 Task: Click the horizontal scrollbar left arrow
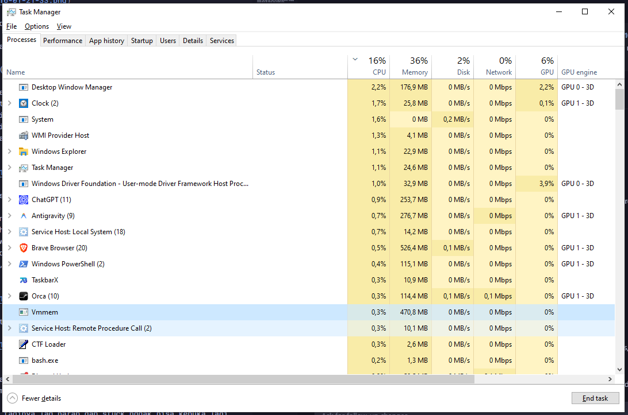coord(7,379)
